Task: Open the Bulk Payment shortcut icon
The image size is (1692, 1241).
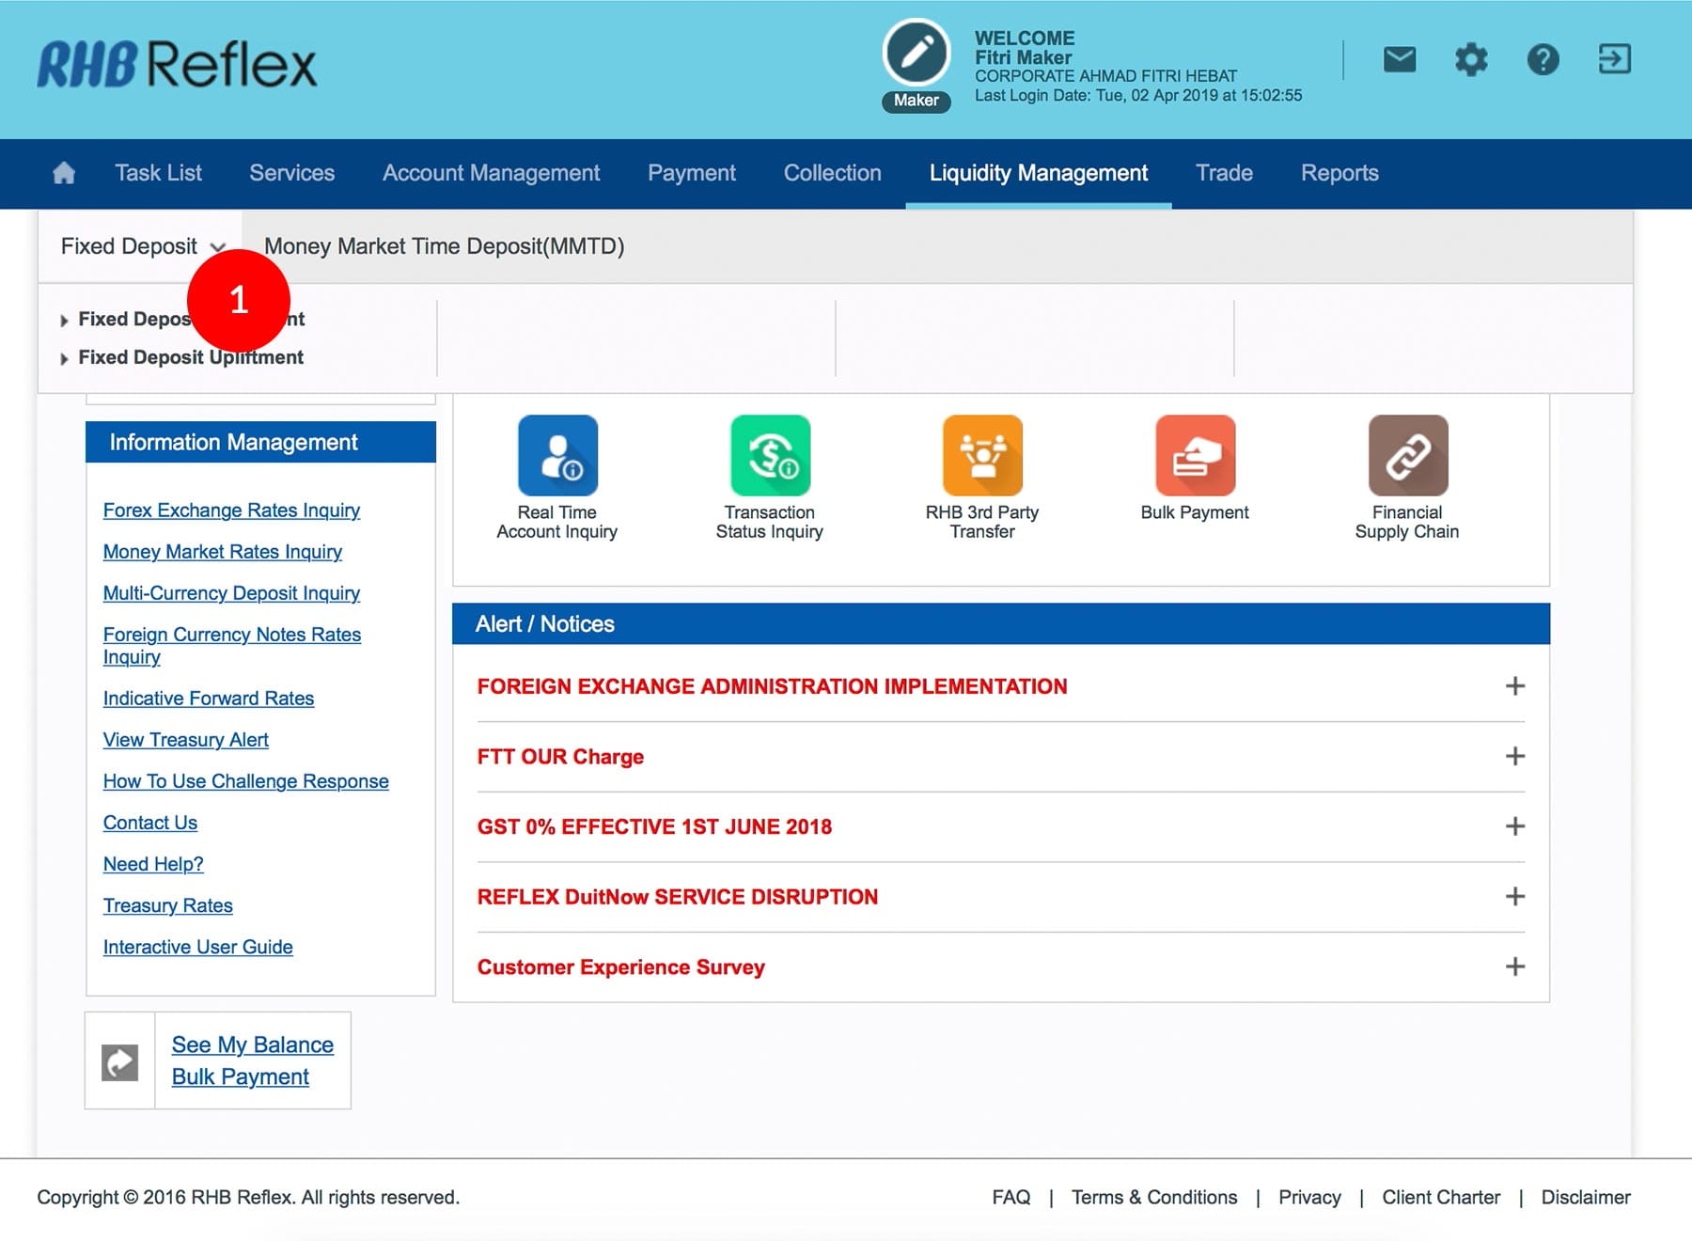Action: (1195, 456)
